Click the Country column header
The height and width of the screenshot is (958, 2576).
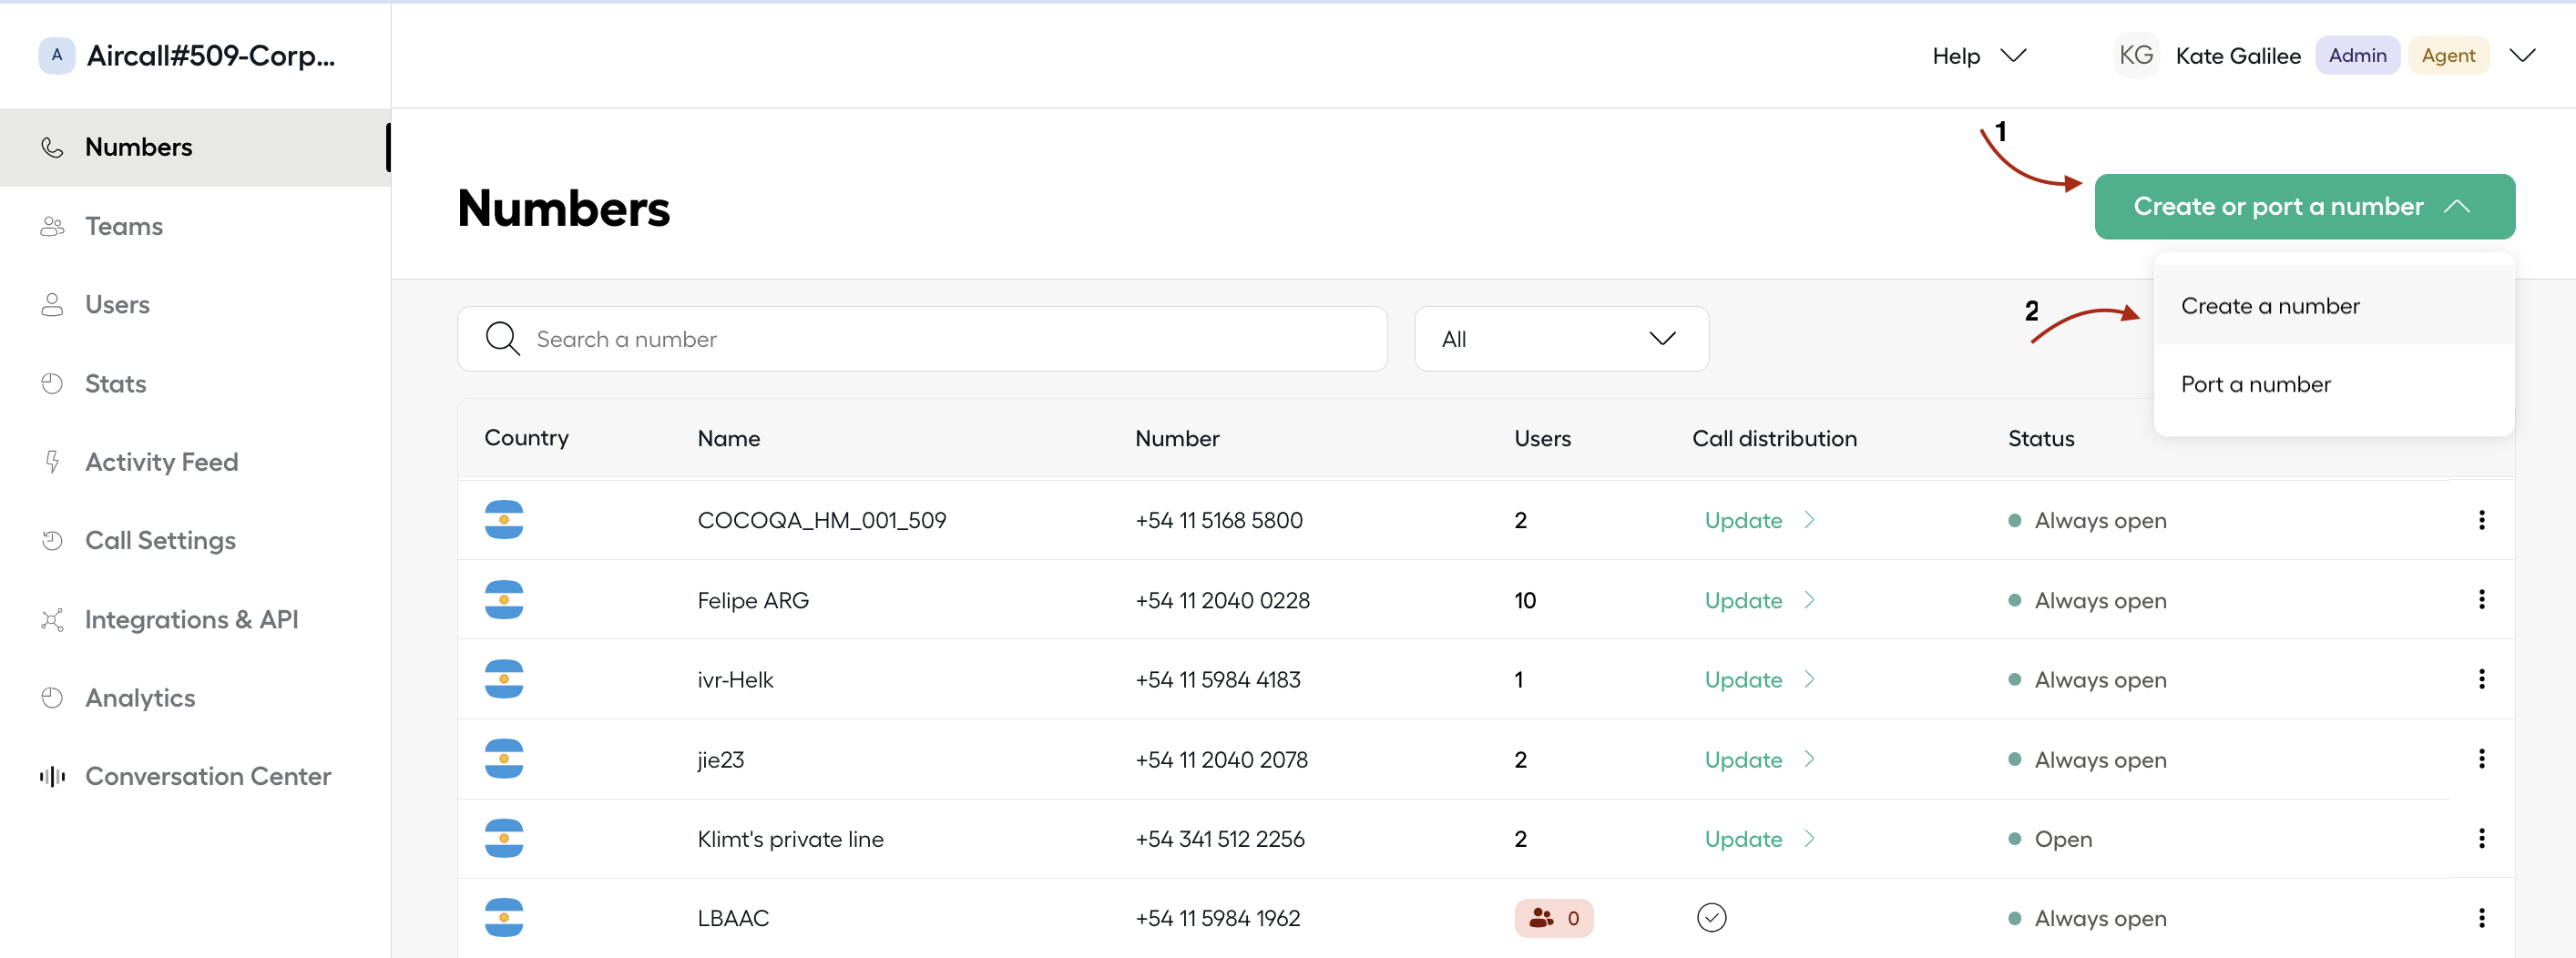click(526, 437)
